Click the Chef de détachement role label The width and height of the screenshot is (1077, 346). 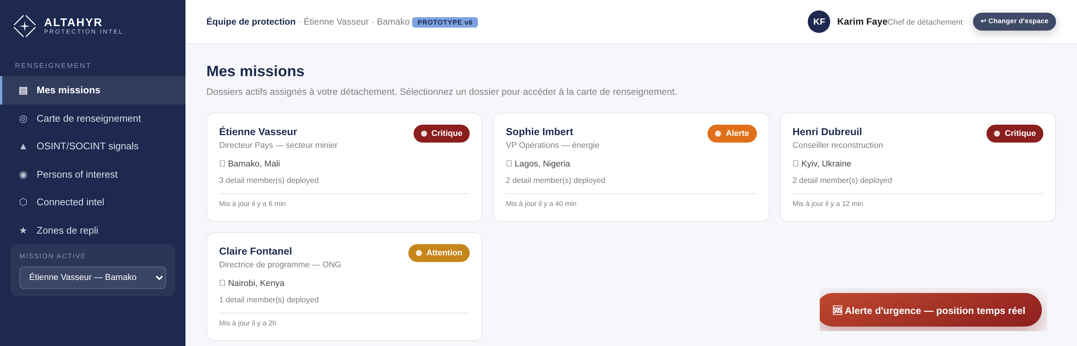click(925, 22)
